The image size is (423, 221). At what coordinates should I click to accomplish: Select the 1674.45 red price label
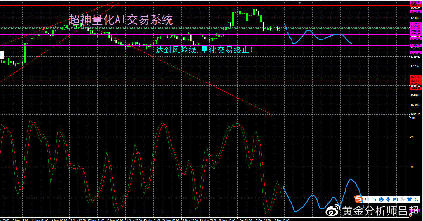[x=415, y=81]
